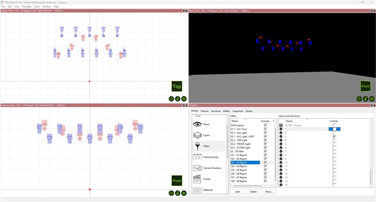Image resolution: width=376 pixels, height=202 pixels.
Task: Click the Top view cube in Alpha View
Action: 177,86
